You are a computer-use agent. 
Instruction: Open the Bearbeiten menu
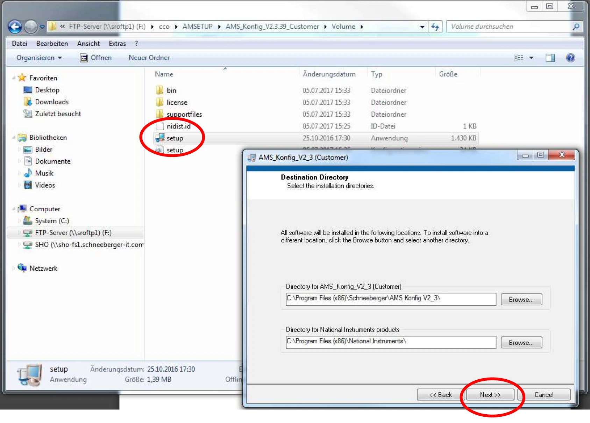(52, 44)
